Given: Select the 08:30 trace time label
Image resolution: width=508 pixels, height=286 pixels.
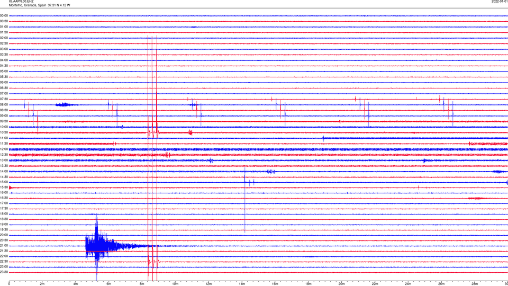Looking at the screenshot, I should (x=4, y=110).
